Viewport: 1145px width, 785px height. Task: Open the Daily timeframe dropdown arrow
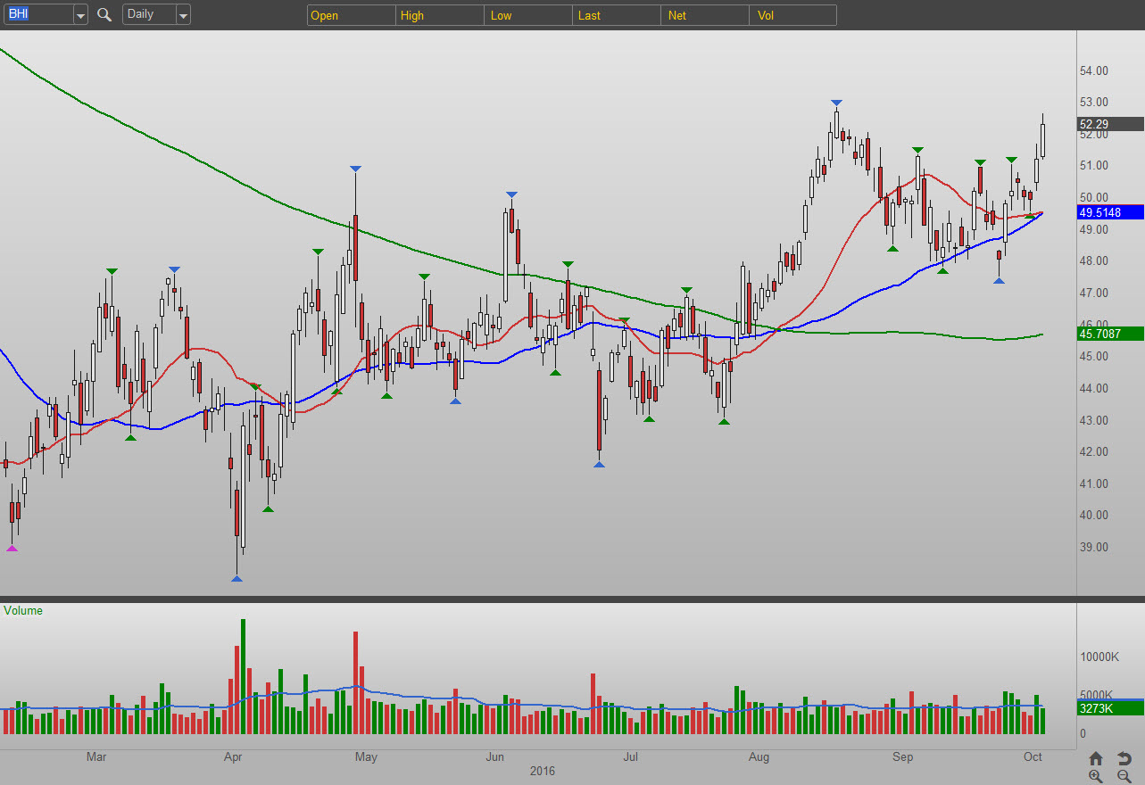click(x=183, y=15)
